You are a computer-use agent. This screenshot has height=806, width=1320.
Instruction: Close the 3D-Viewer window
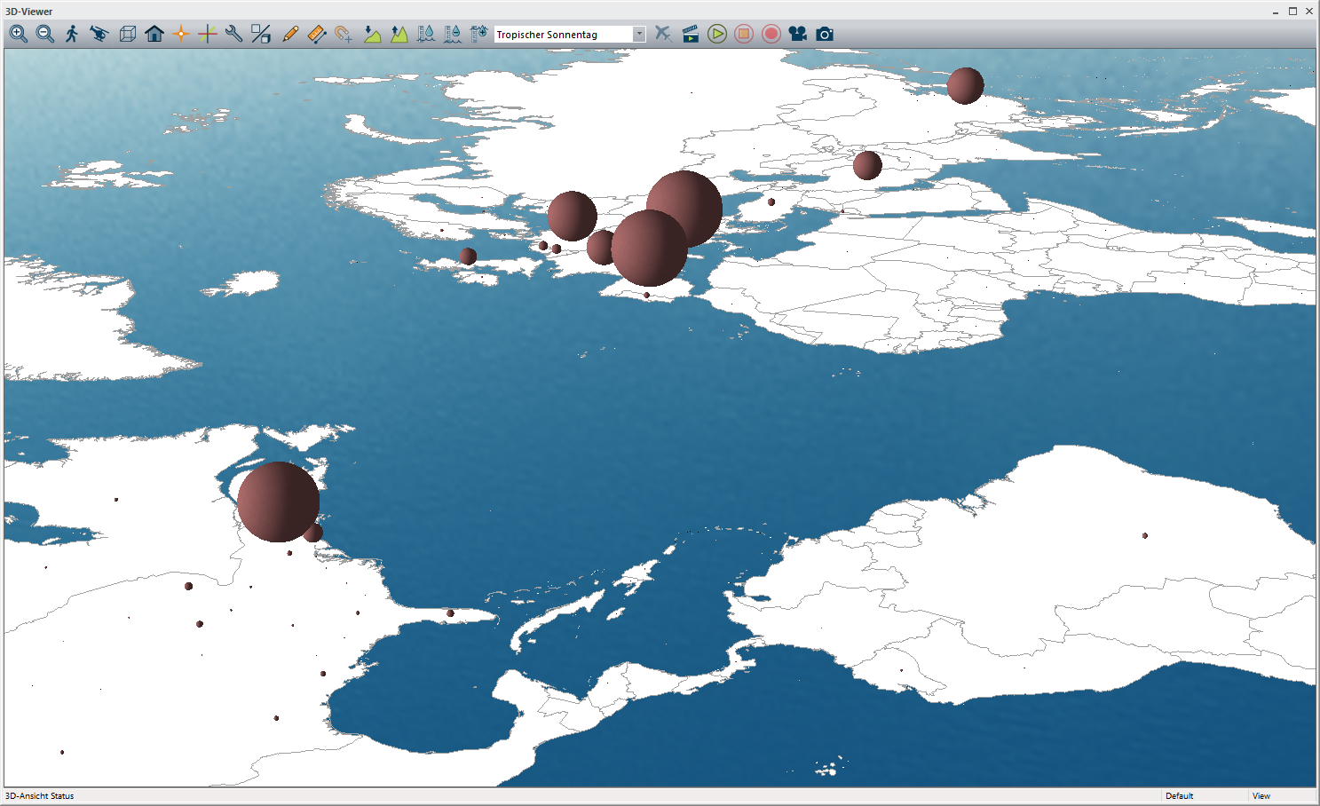[1309, 11]
